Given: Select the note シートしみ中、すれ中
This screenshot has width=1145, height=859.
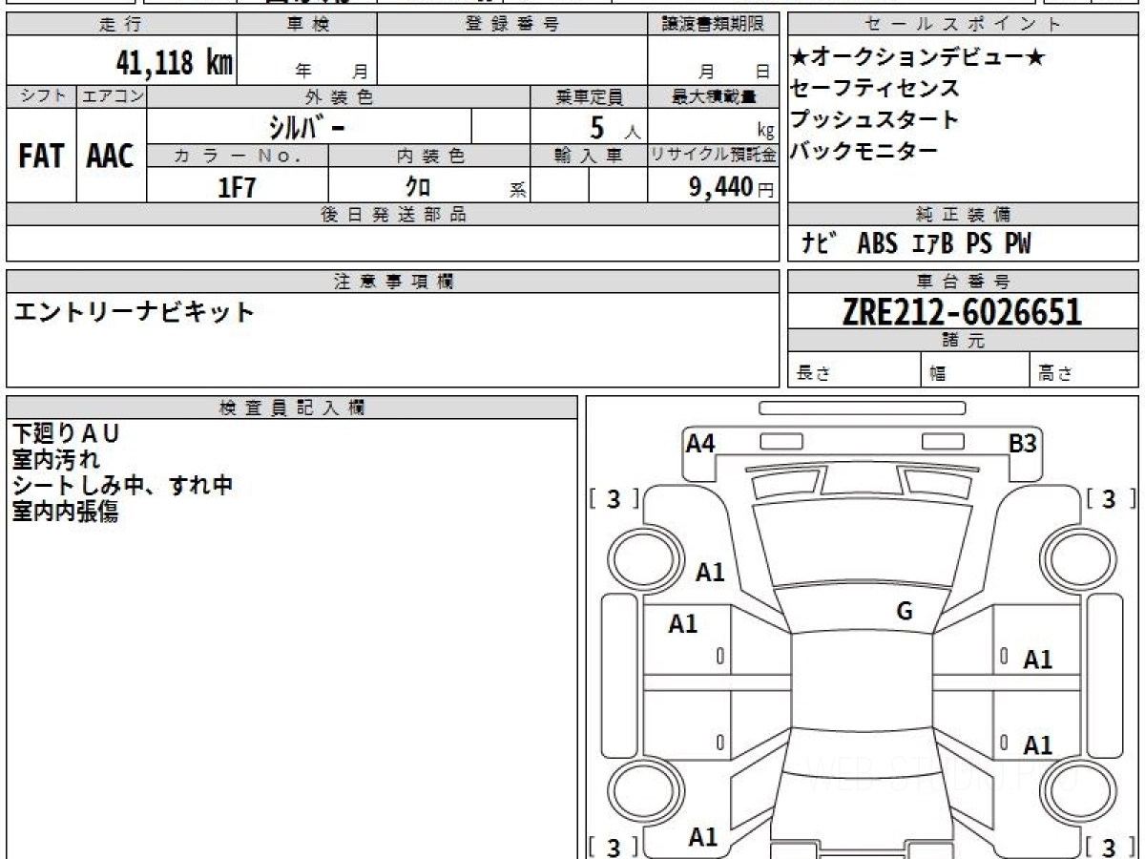Looking at the screenshot, I should coord(122,486).
